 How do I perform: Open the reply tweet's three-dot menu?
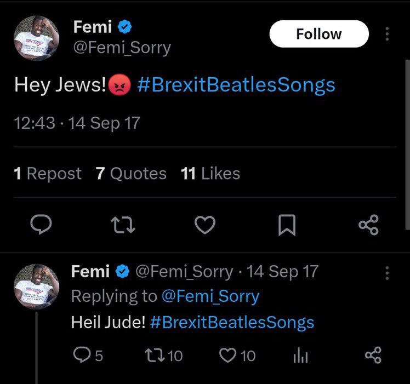388,273
